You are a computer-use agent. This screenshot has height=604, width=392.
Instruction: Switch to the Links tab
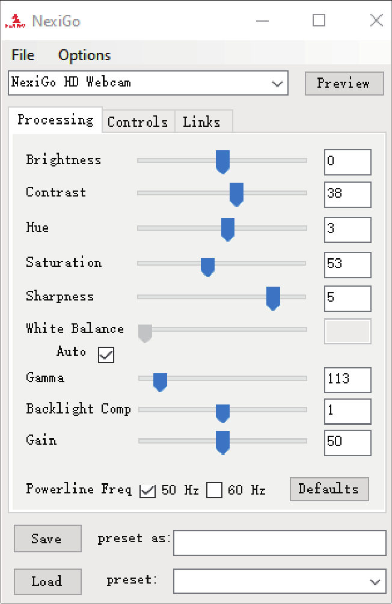201,122
